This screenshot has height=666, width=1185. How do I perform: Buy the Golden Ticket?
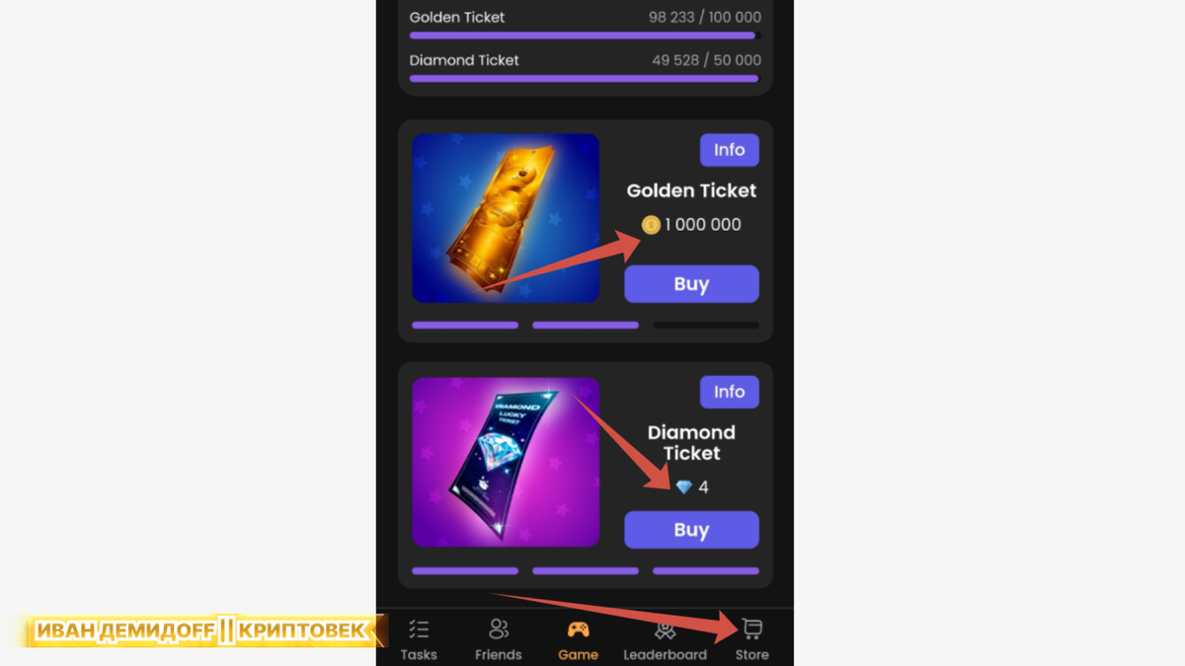(x=691, y=284)
